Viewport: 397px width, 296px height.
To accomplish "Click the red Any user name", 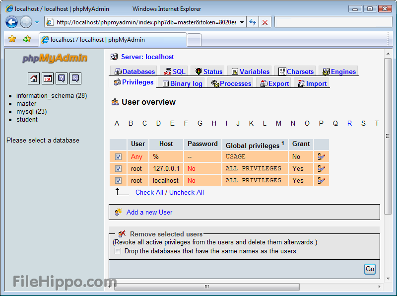I will (136, 156).
